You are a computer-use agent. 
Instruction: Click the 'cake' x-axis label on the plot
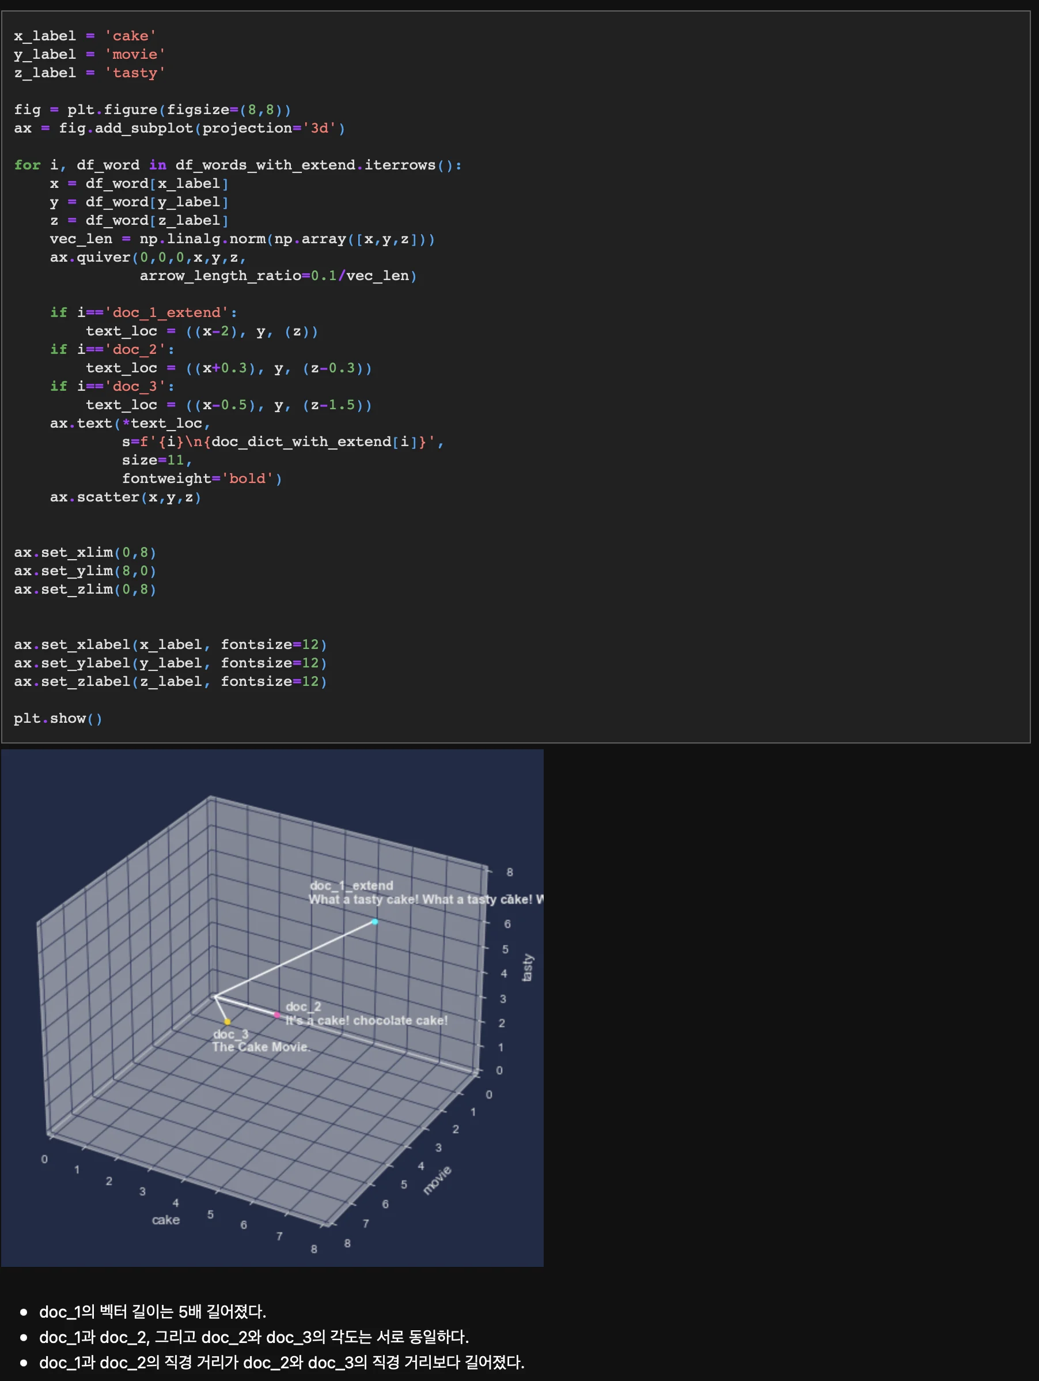click(165, 1220)
